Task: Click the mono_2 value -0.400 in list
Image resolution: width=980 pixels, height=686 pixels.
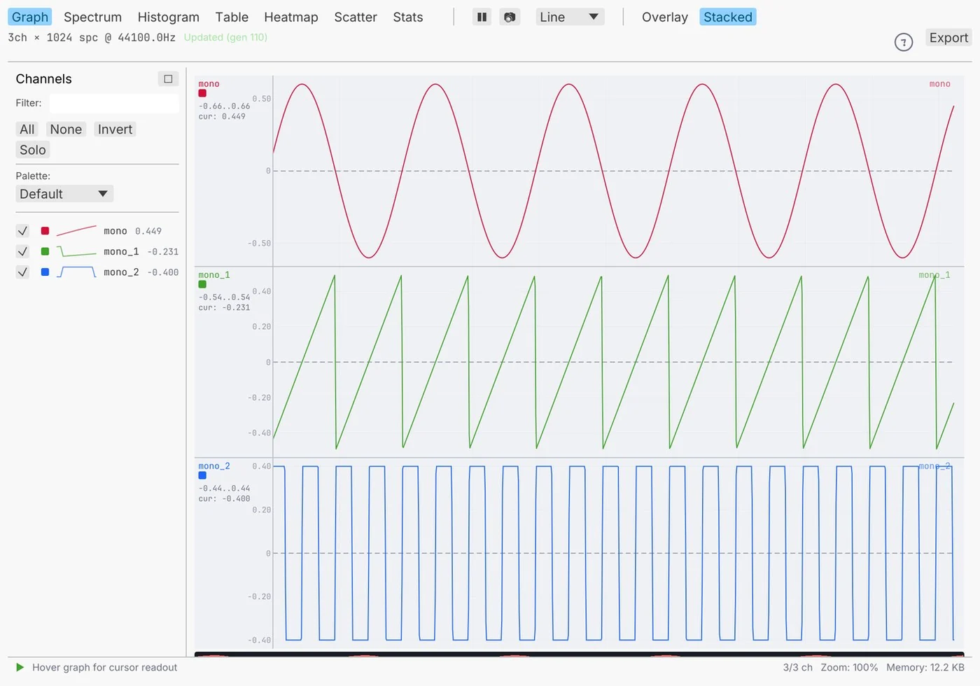Action: pyautogui.click(x=163, y=272)
